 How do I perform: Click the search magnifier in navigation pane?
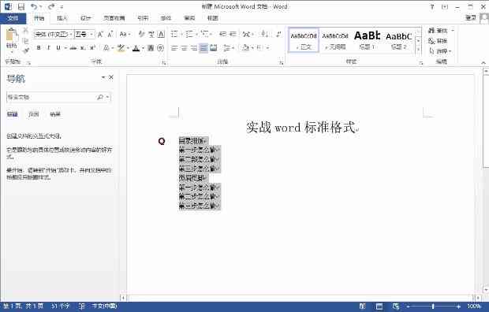coord(100,97)
